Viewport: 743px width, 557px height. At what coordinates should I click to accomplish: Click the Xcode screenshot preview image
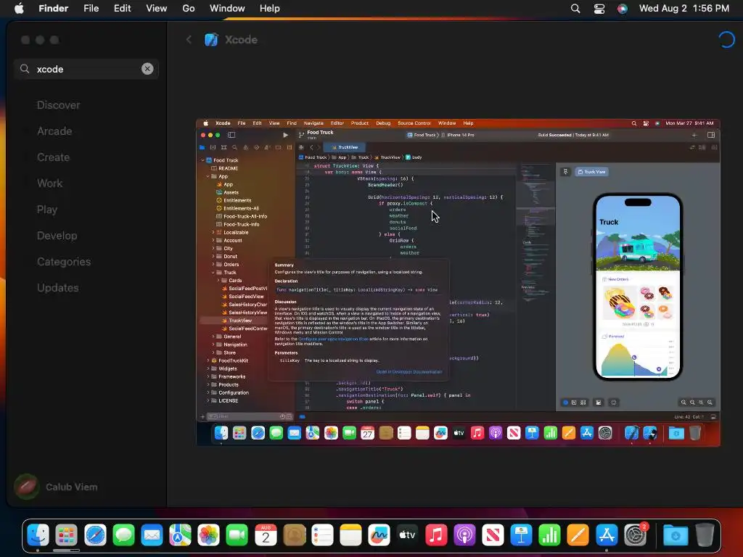pyautogui.click(x=459, y=282)
